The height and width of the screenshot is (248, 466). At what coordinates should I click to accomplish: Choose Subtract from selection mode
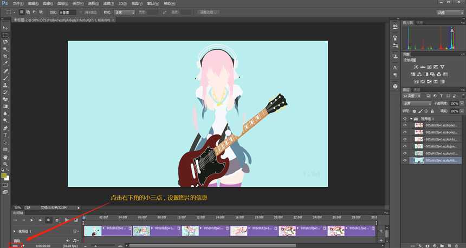(x=35, y=12)
